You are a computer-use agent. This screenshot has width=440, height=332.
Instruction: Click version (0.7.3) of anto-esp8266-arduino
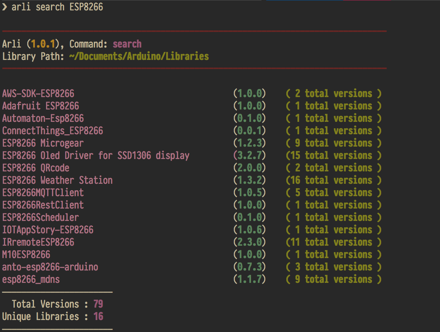(x=249, y=267)
